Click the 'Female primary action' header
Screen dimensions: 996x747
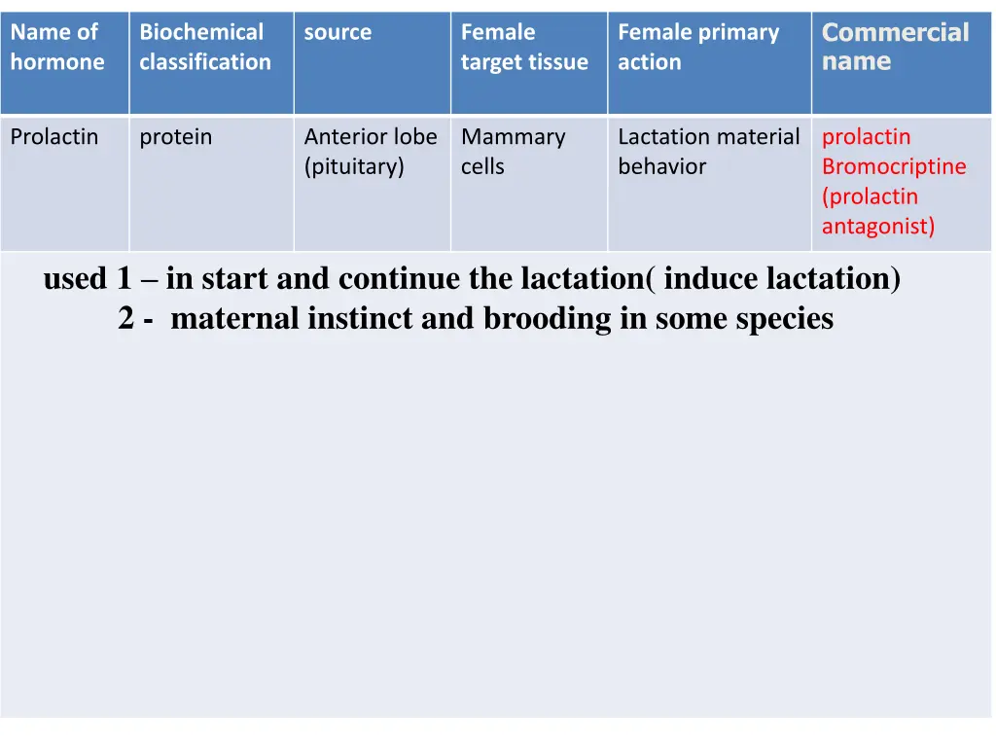pos(709,62)
